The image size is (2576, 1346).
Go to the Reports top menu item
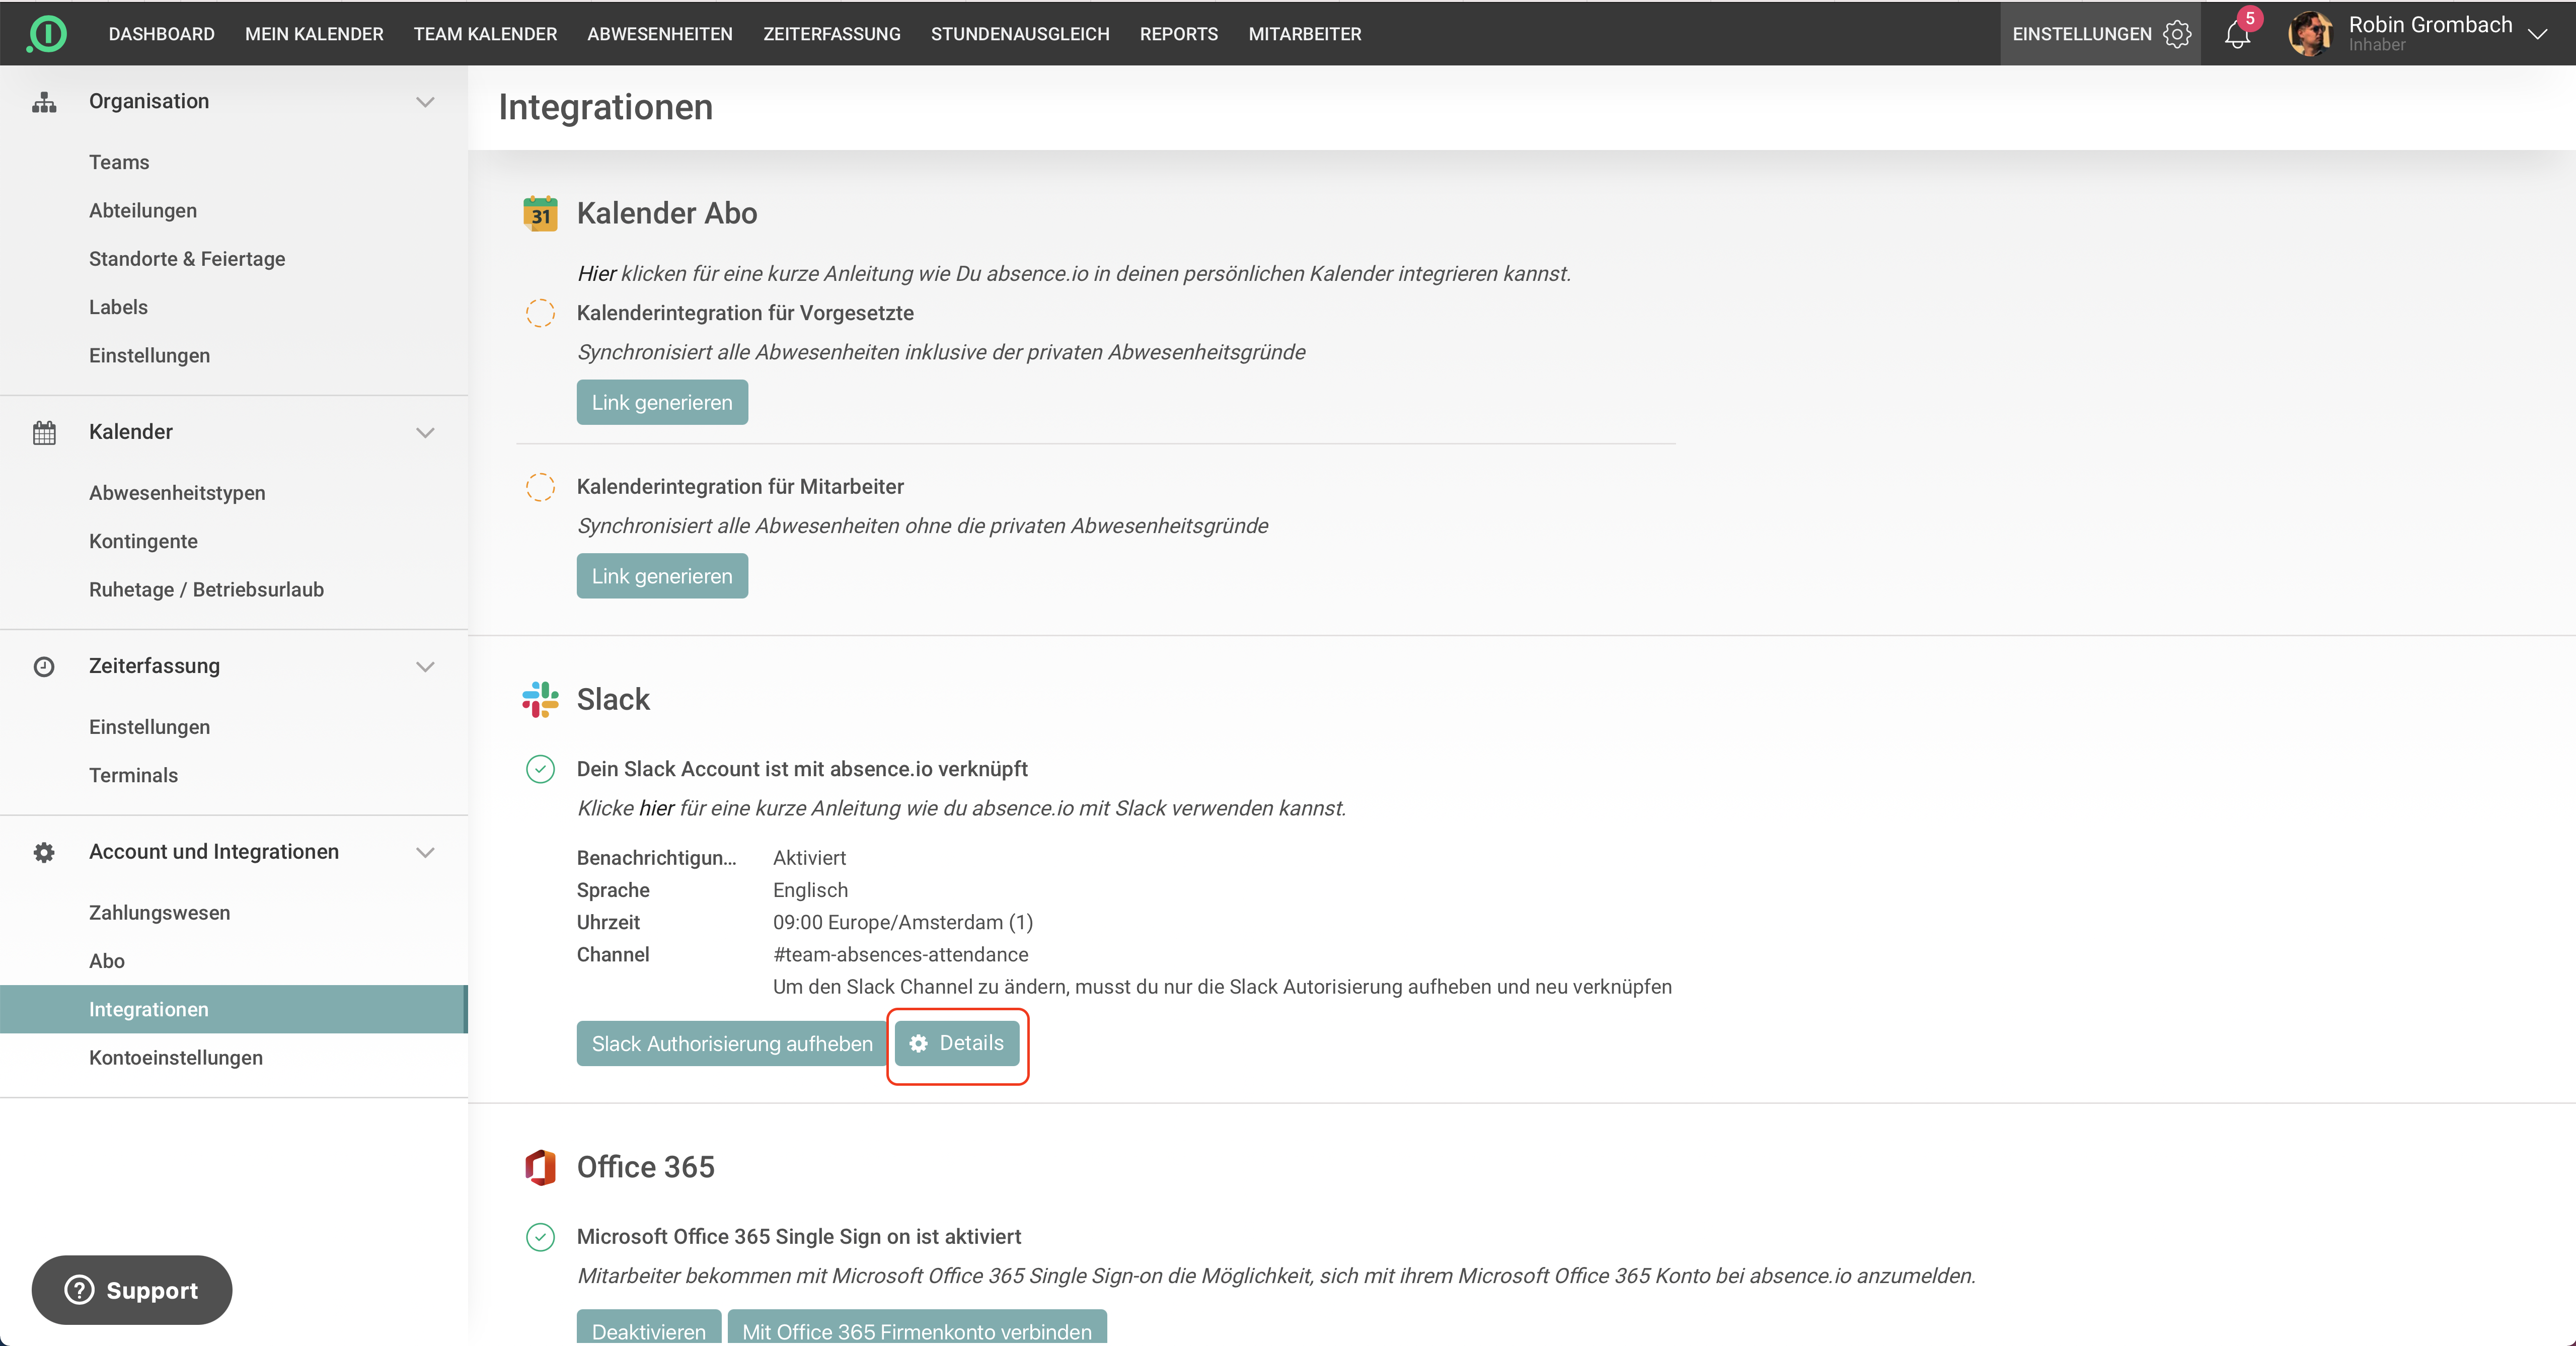click(1178, 34)
